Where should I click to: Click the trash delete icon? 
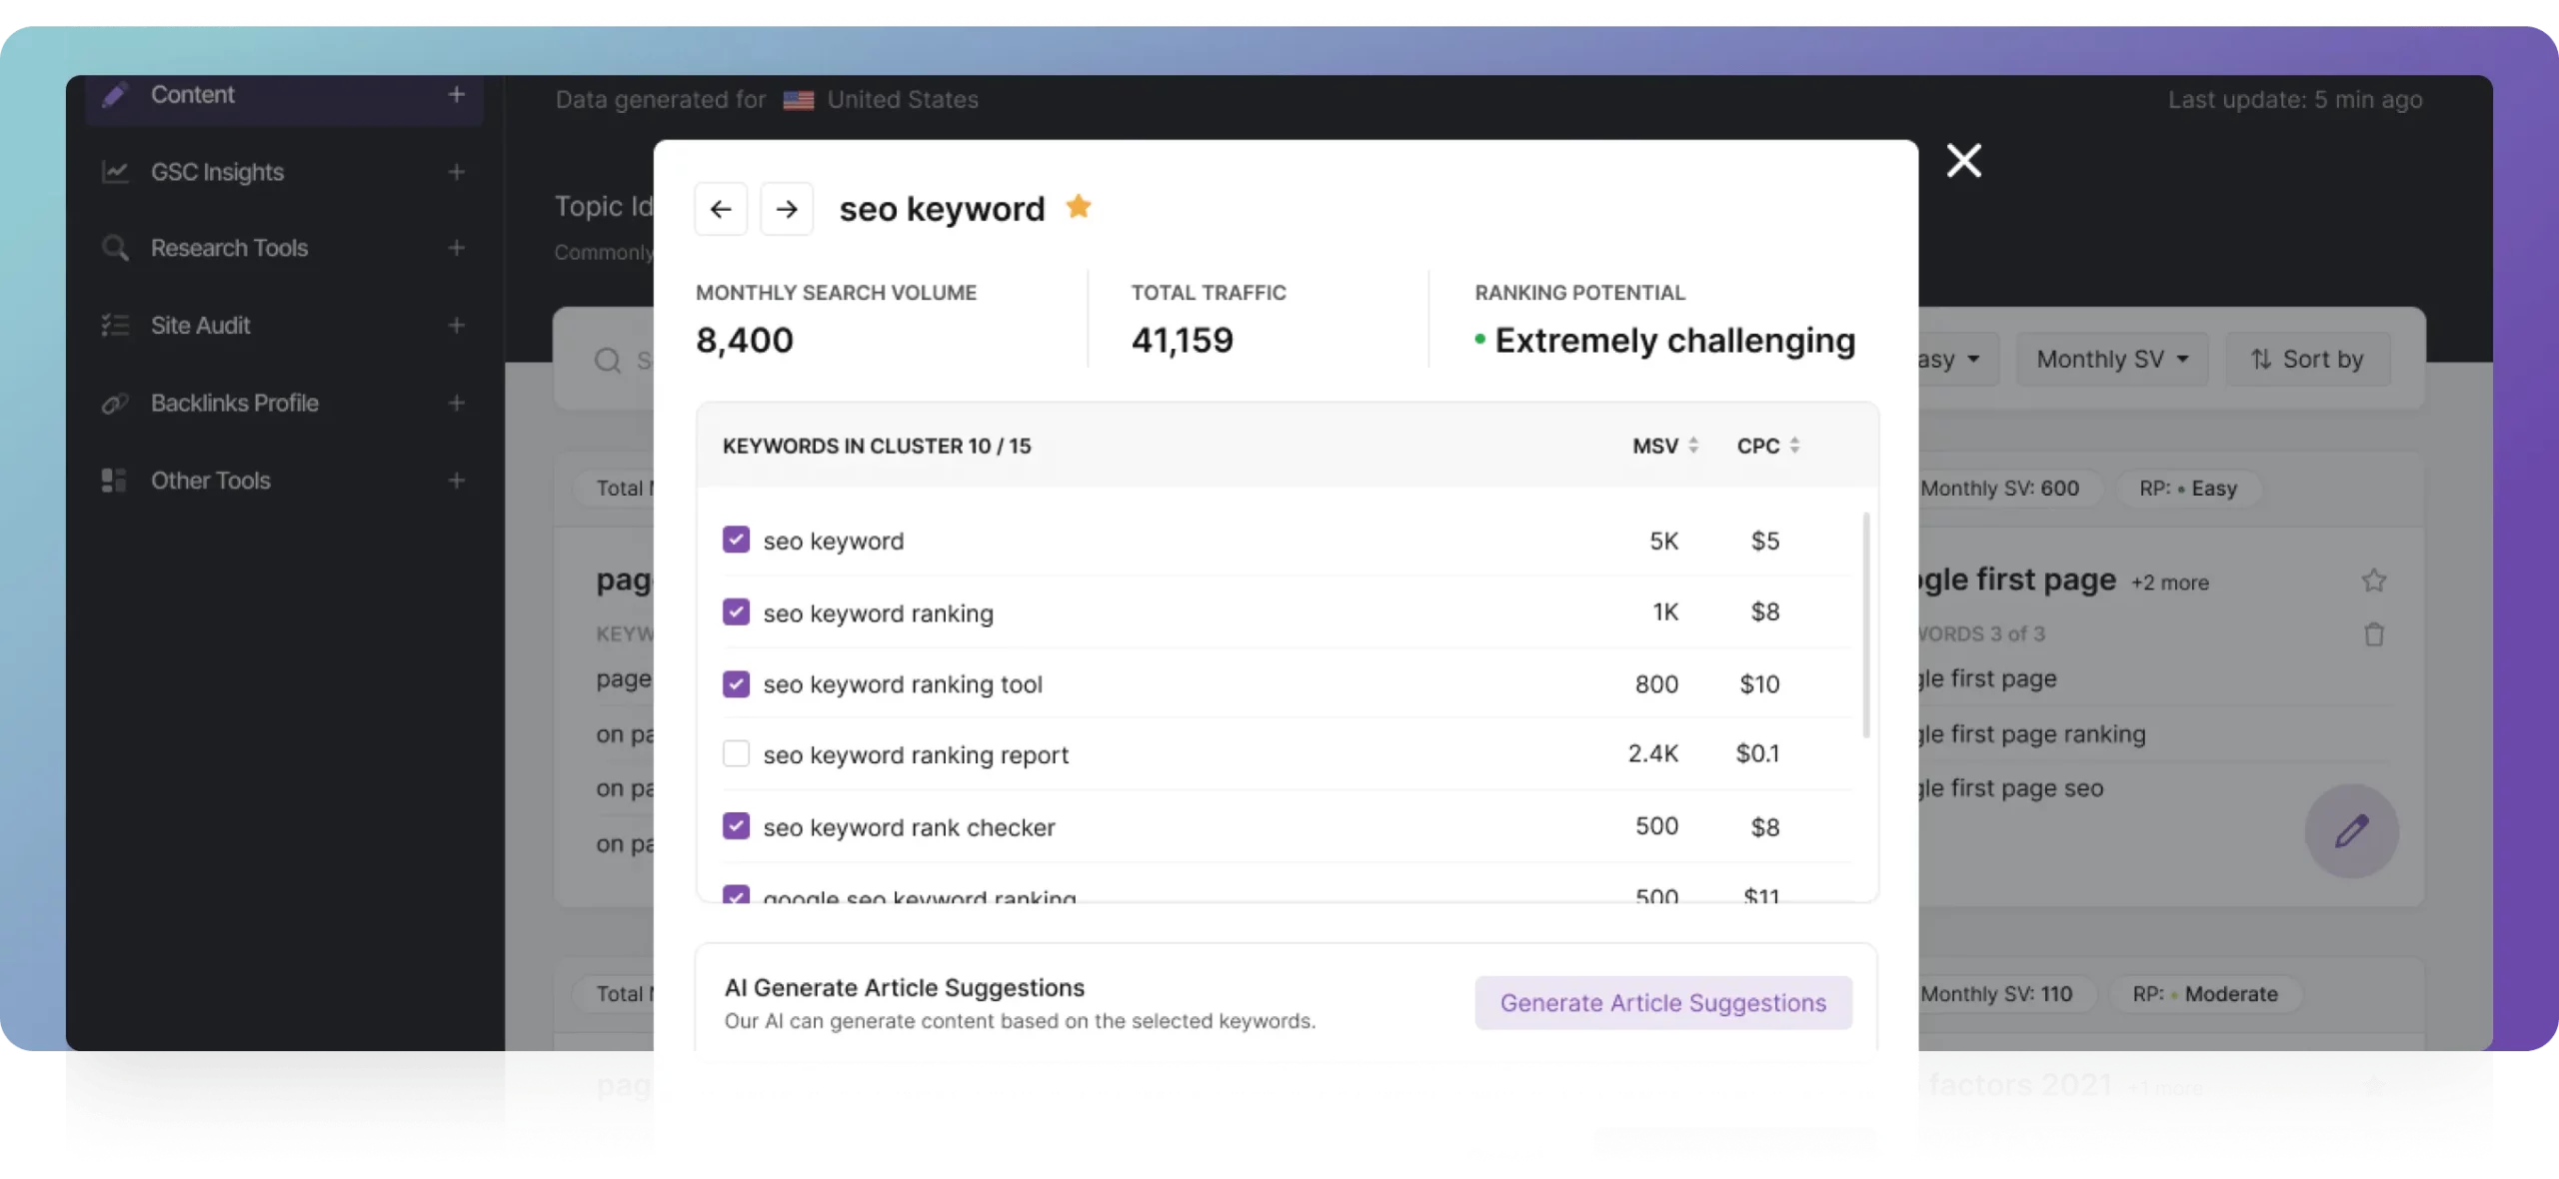2374,634
